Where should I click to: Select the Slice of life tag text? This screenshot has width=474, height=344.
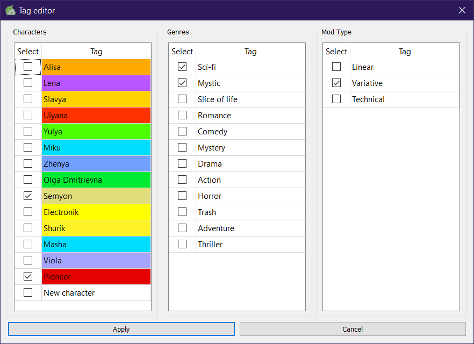(x=218, y=99)
